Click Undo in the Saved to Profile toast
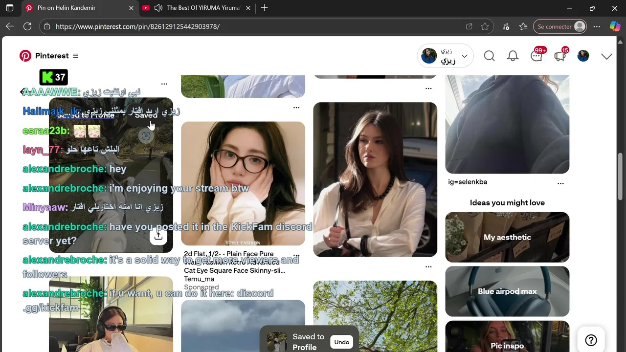626x352 pixels. point(341,342)
